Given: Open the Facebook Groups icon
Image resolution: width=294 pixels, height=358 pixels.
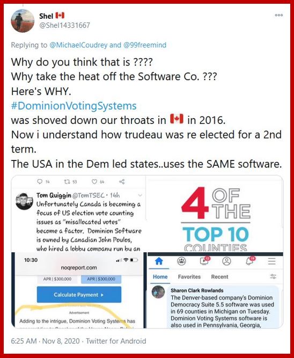Looking at the screenshot, I should pyautogui.click(x=181, y=261).
